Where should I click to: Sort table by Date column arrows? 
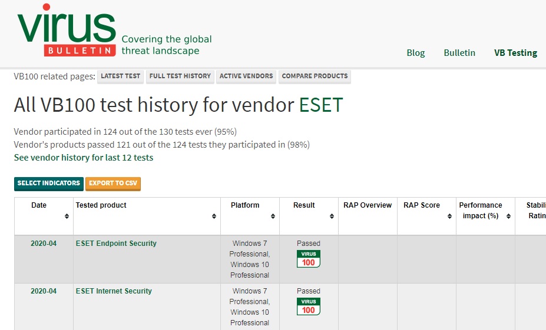[x=67, y=216]
